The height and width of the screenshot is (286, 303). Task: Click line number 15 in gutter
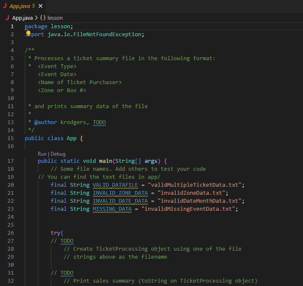pos(11,138)
